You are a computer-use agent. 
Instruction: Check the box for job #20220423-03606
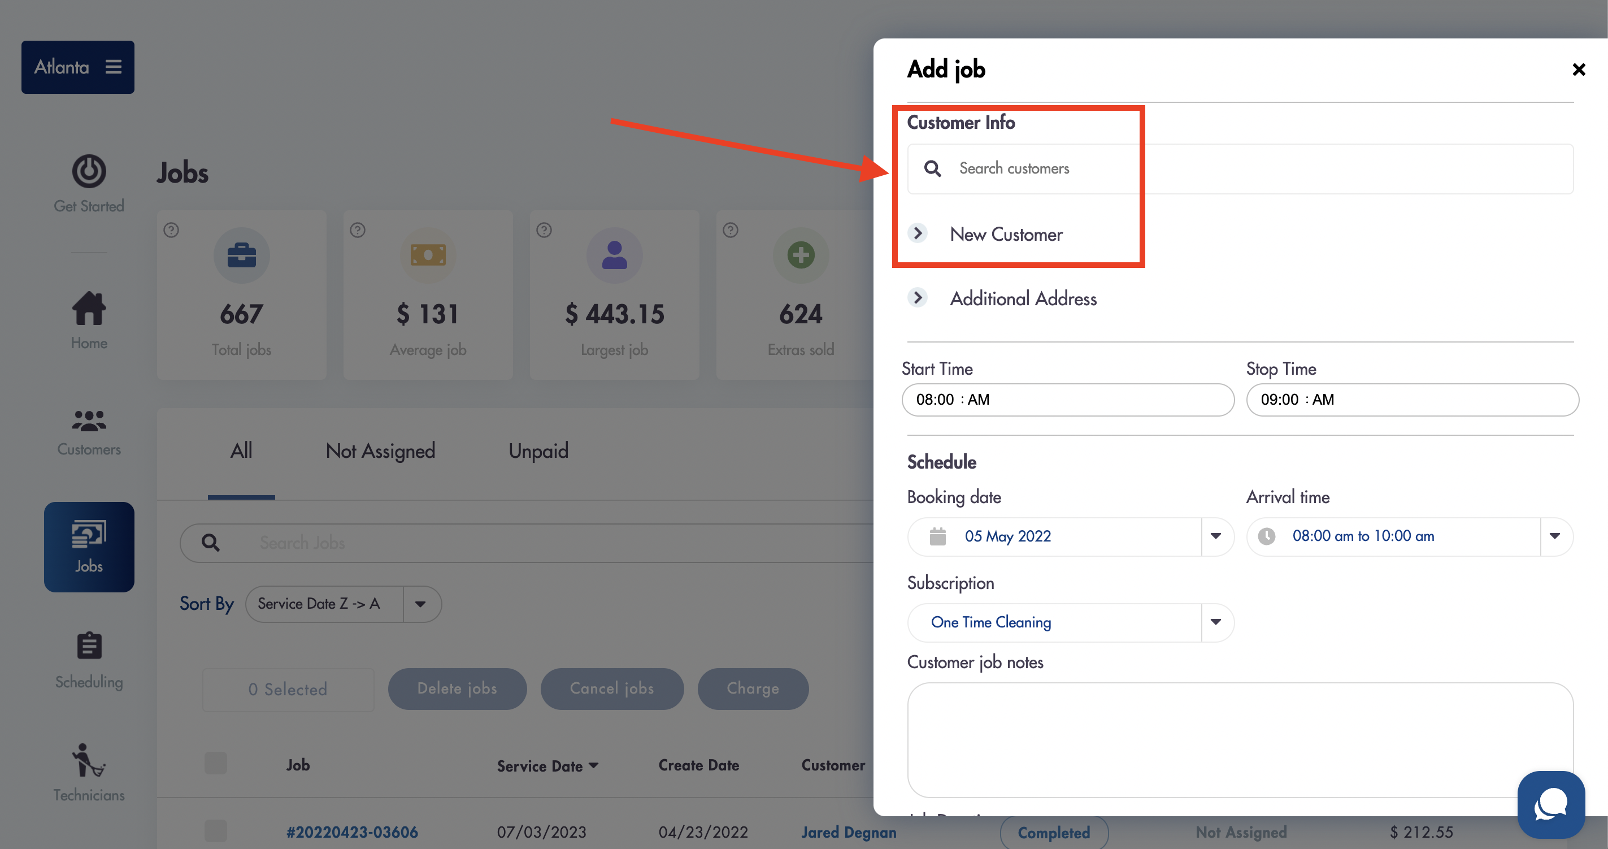click(x=215, y=830)
